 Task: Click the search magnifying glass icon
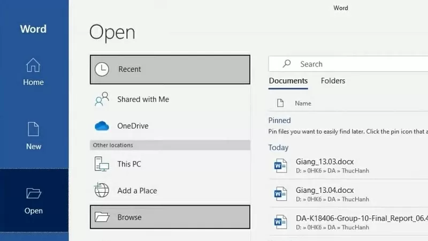click(x=287, y=64)
